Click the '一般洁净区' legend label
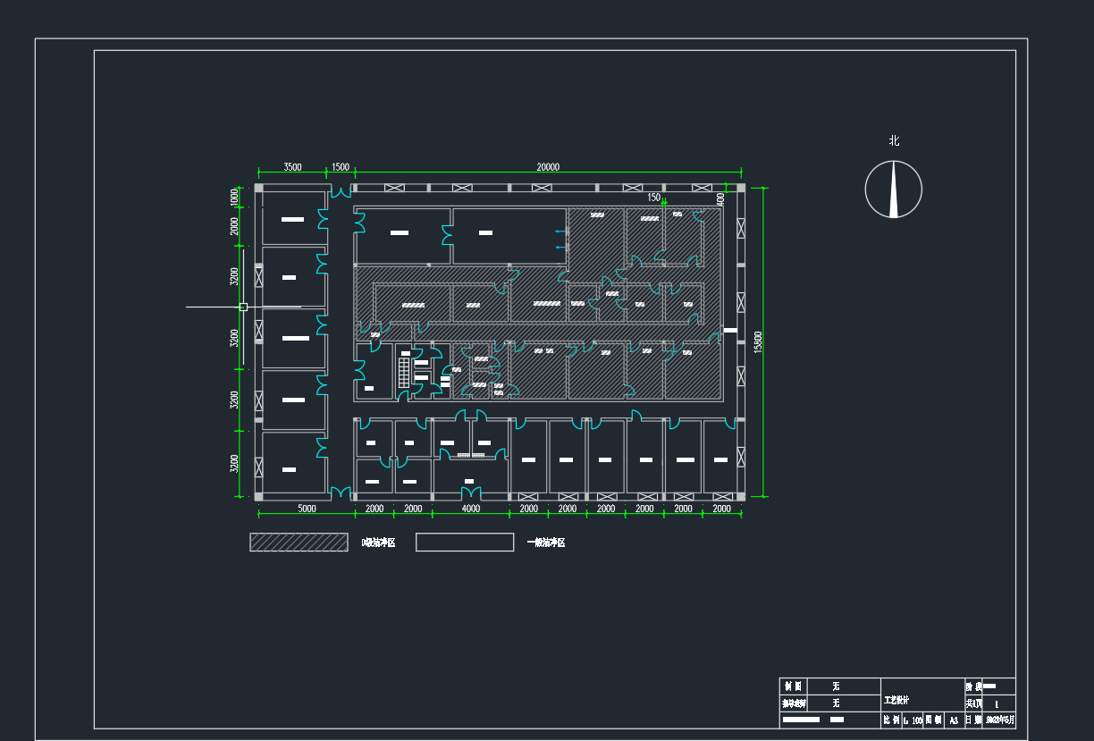This screenshot has height=741, width=1094. point(545,543)
